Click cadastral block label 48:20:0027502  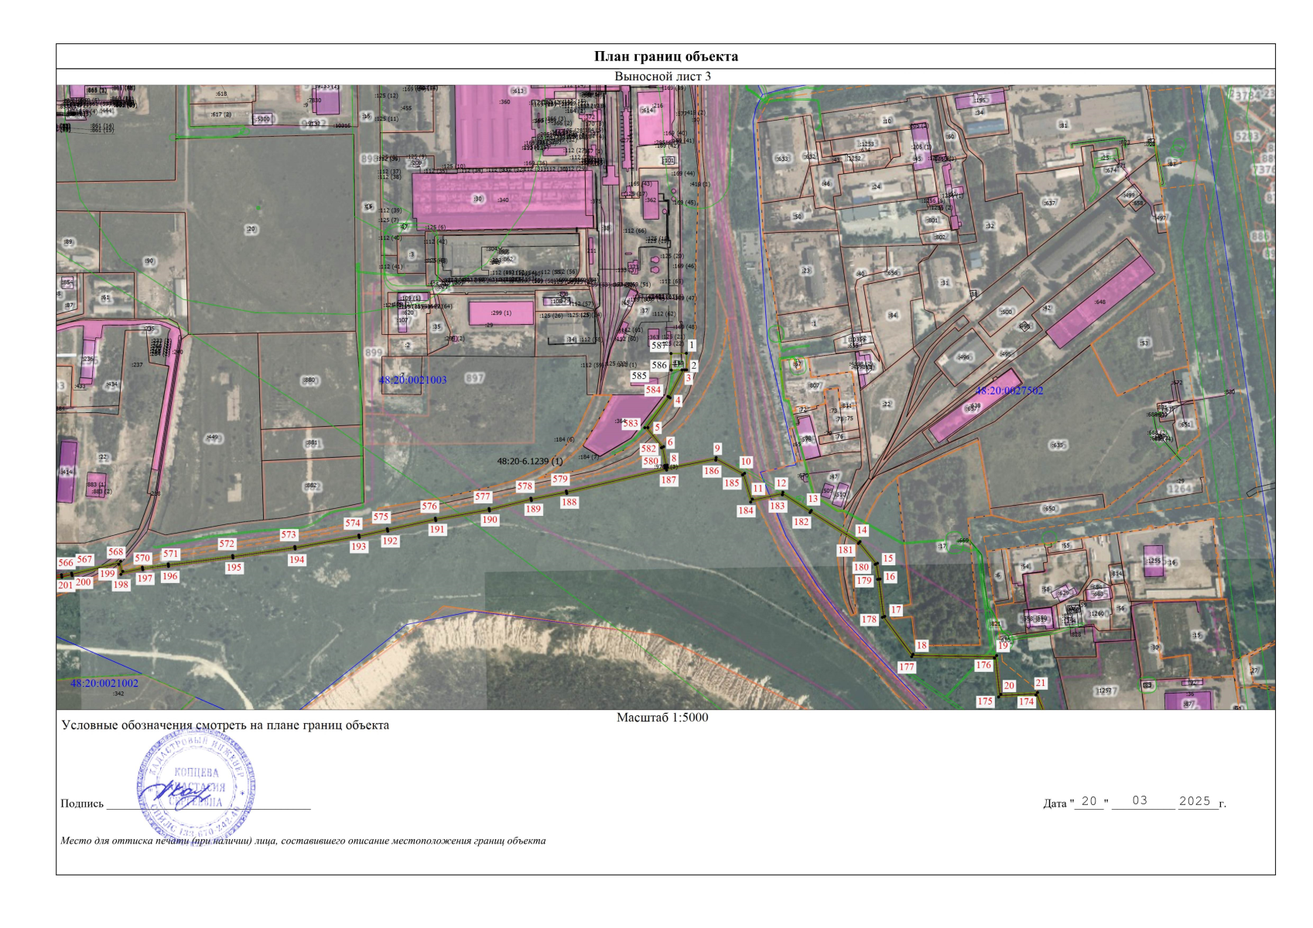[x=1009, y=391]
